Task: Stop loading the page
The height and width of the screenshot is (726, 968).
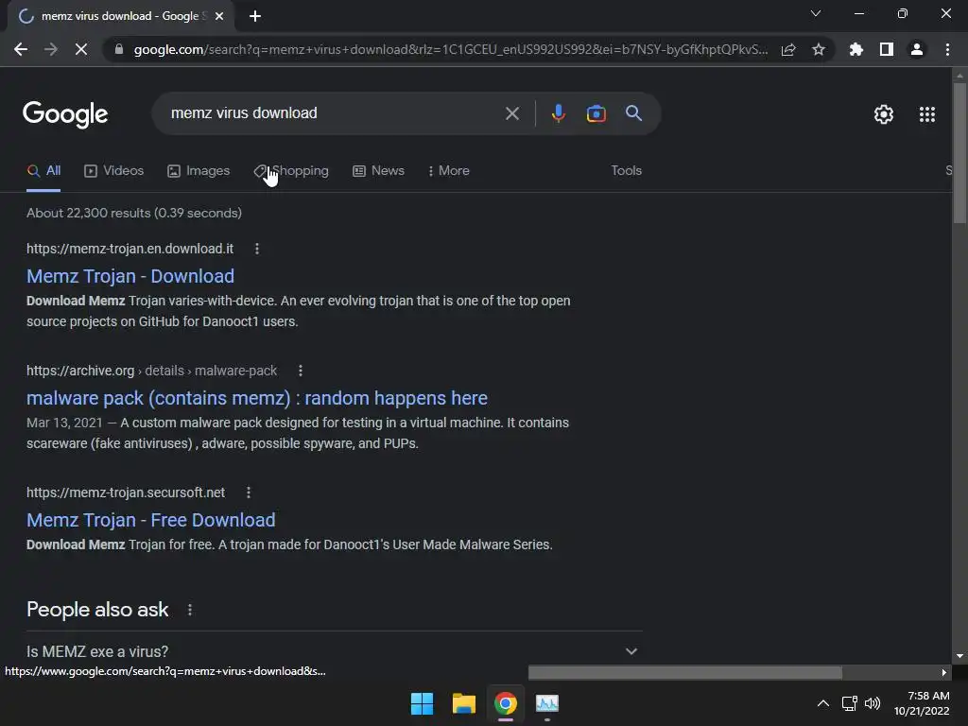Action: pyautogui.click(x=81, y=49)
